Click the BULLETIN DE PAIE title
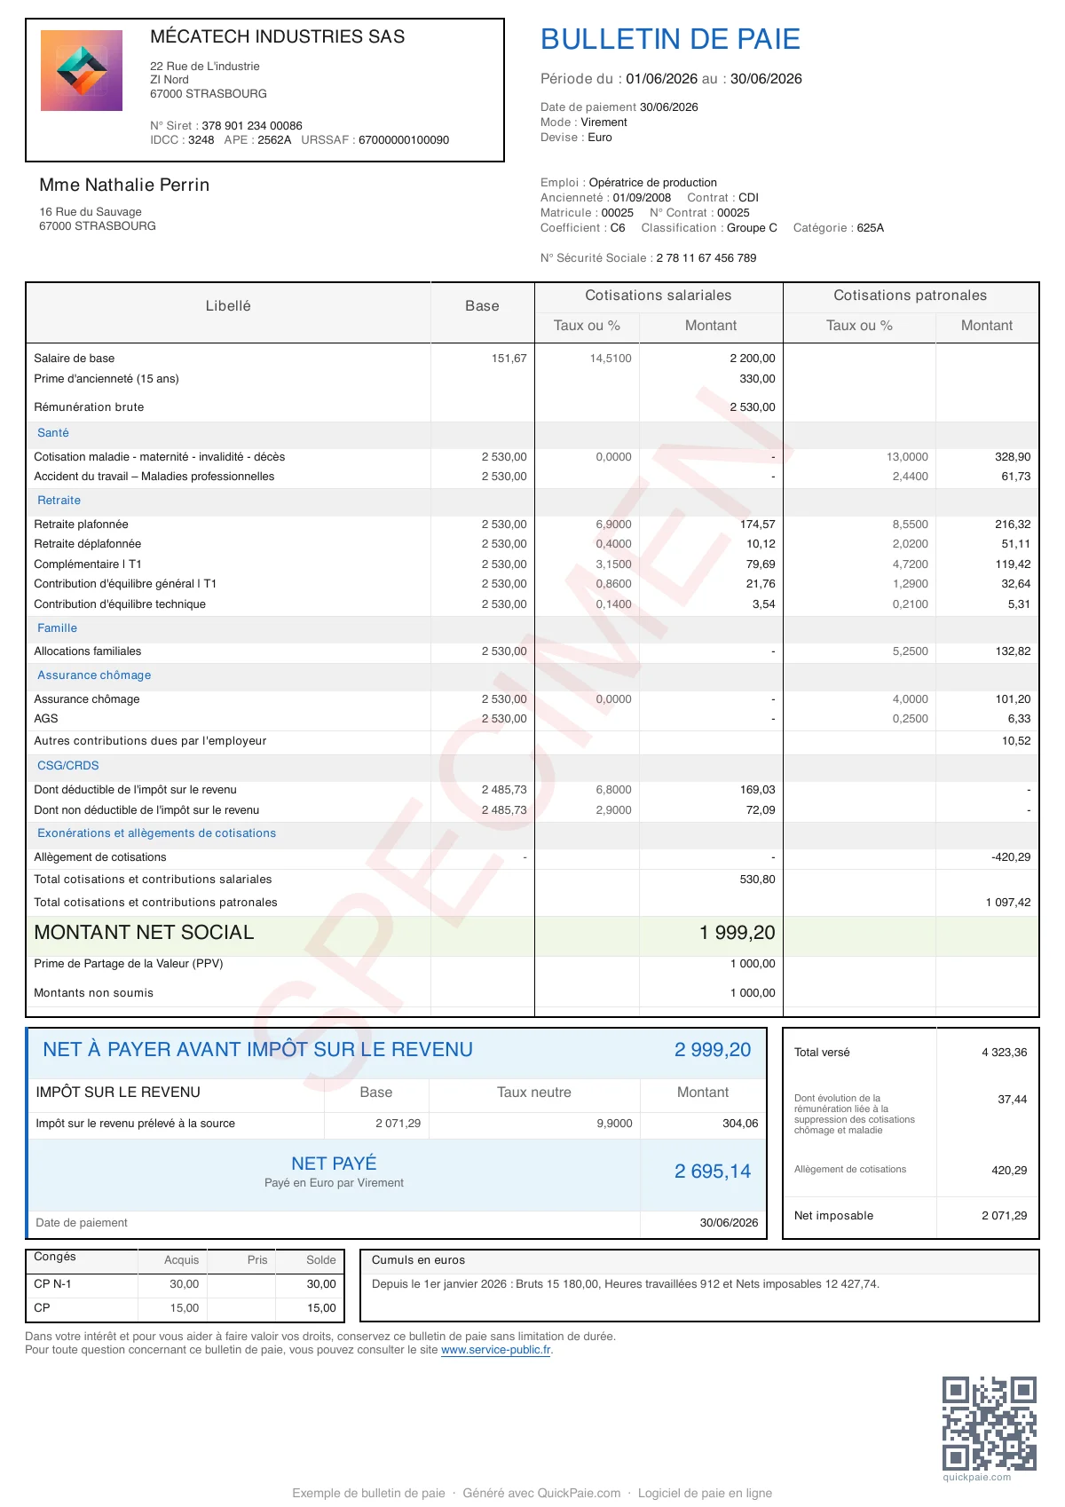 pos(670,39)
